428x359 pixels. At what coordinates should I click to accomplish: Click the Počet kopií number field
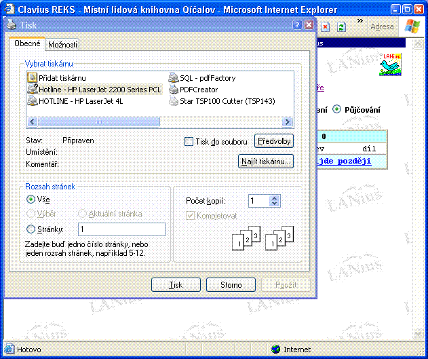[259, 201]
